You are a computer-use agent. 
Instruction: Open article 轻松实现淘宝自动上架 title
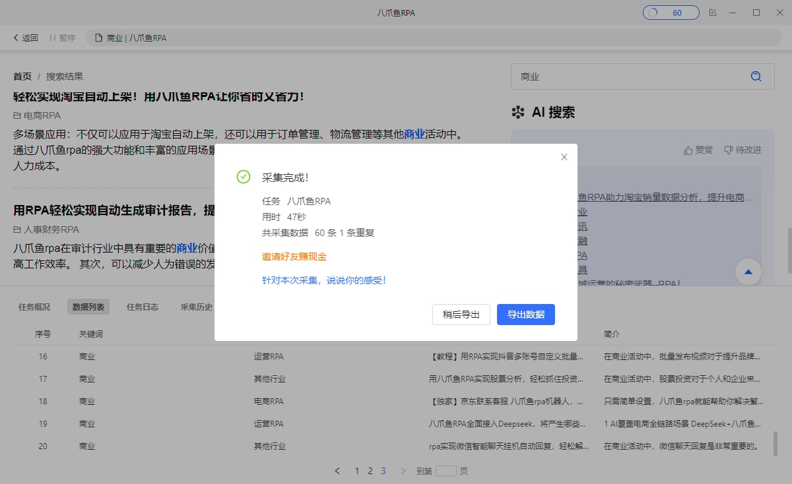[158, 96]
